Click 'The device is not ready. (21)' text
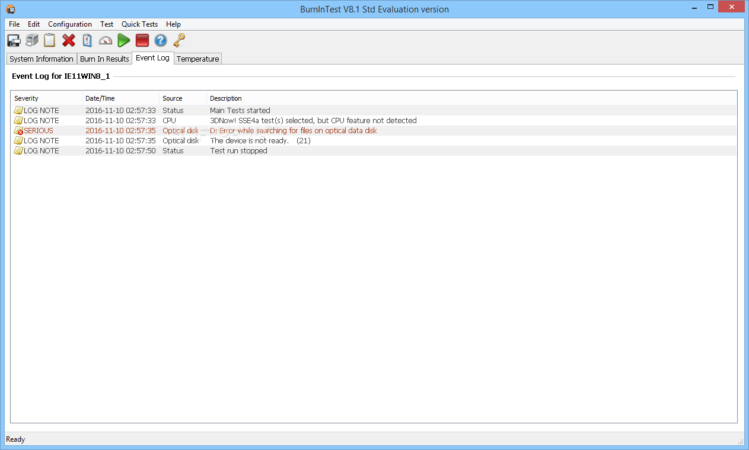The height and width of the screenshot is (450, 749). point(260,141)
